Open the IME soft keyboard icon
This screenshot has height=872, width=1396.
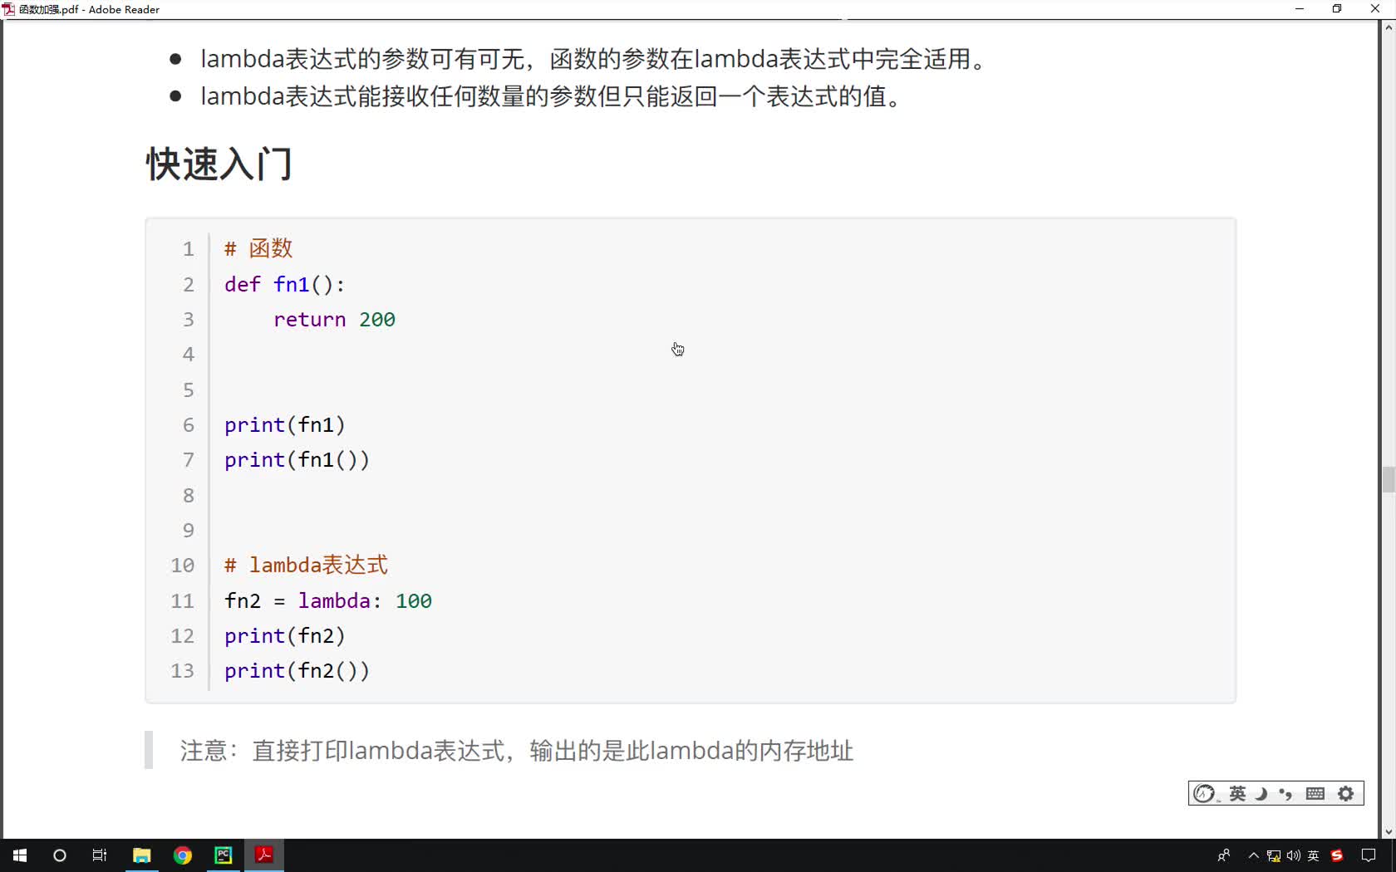tap(1315, 794)
